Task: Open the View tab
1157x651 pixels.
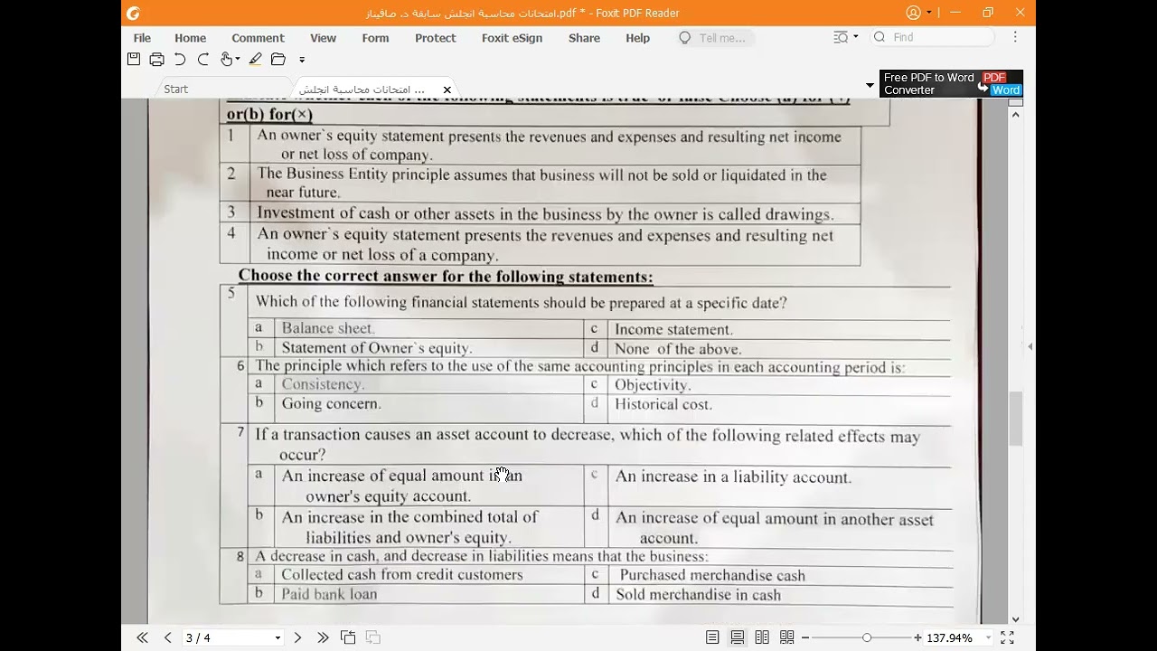Action: 323,38
